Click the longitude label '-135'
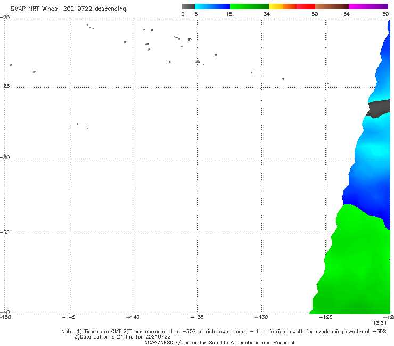 [x=197, y=317]
